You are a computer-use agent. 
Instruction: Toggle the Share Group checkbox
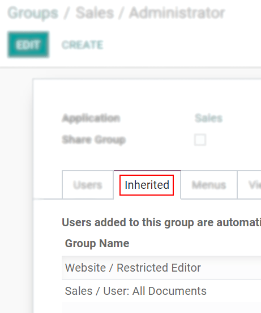(x=200, y=139)
